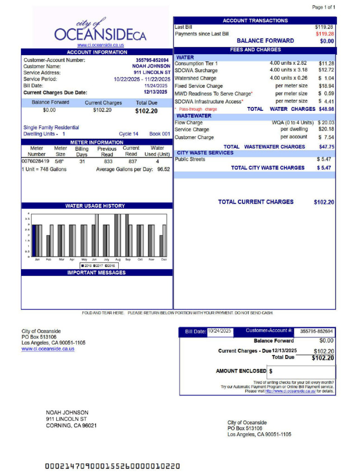Click the current read value 837
Viewport: 356px width, 475px height.
[133, 161]
